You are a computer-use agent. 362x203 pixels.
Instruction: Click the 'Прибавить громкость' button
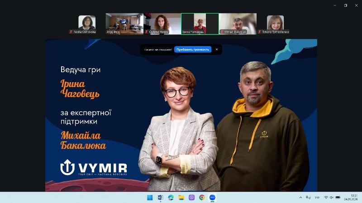(193, 49)
